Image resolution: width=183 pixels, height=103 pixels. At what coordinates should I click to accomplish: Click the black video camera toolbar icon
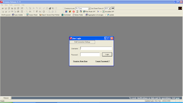click(x=50, y=8)
